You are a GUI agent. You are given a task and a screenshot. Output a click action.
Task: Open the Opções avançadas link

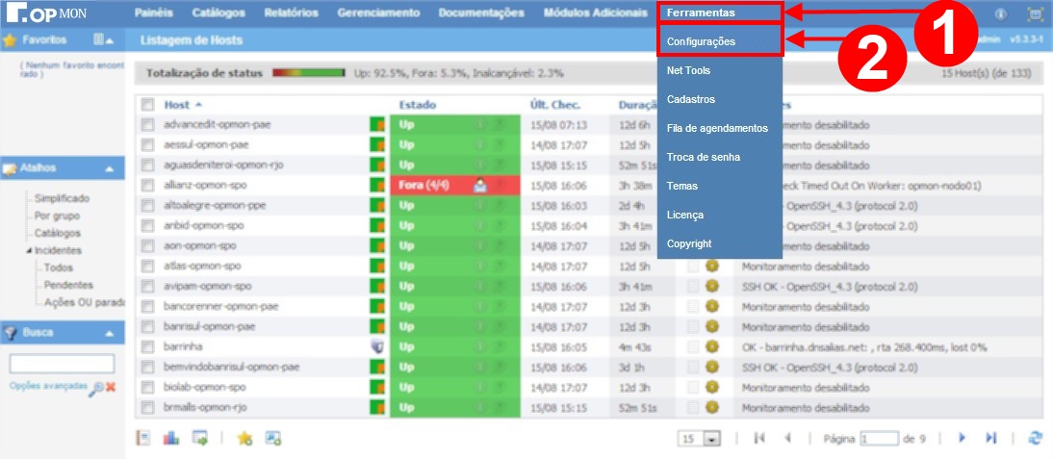click(x=46, y=385)
